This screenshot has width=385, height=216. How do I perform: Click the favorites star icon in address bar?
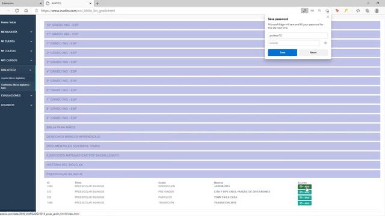[x=327, y=11]
